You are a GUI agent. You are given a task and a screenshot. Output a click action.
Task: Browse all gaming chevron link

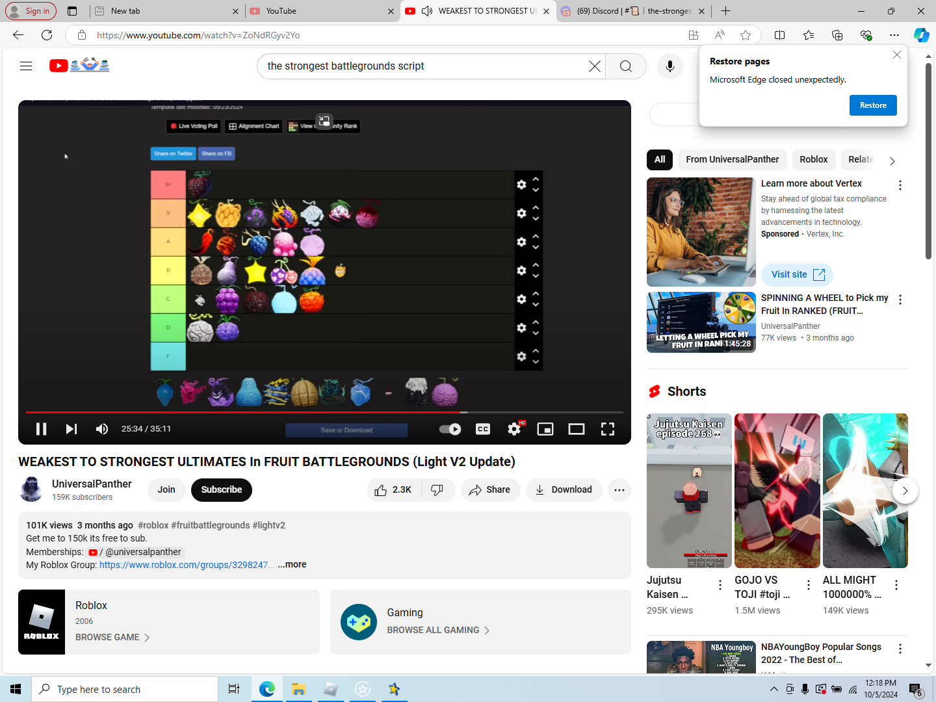pos(438,630)
